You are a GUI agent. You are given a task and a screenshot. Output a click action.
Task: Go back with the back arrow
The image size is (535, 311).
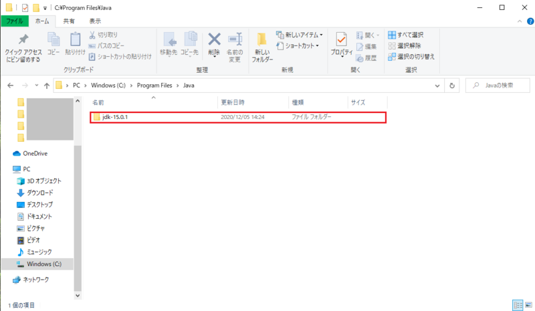[x=11, y=86]
